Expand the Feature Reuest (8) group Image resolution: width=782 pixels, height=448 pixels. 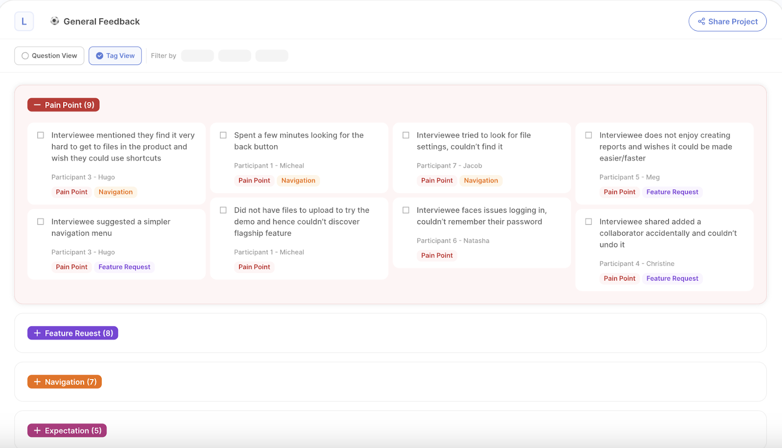tap(72, 333)
